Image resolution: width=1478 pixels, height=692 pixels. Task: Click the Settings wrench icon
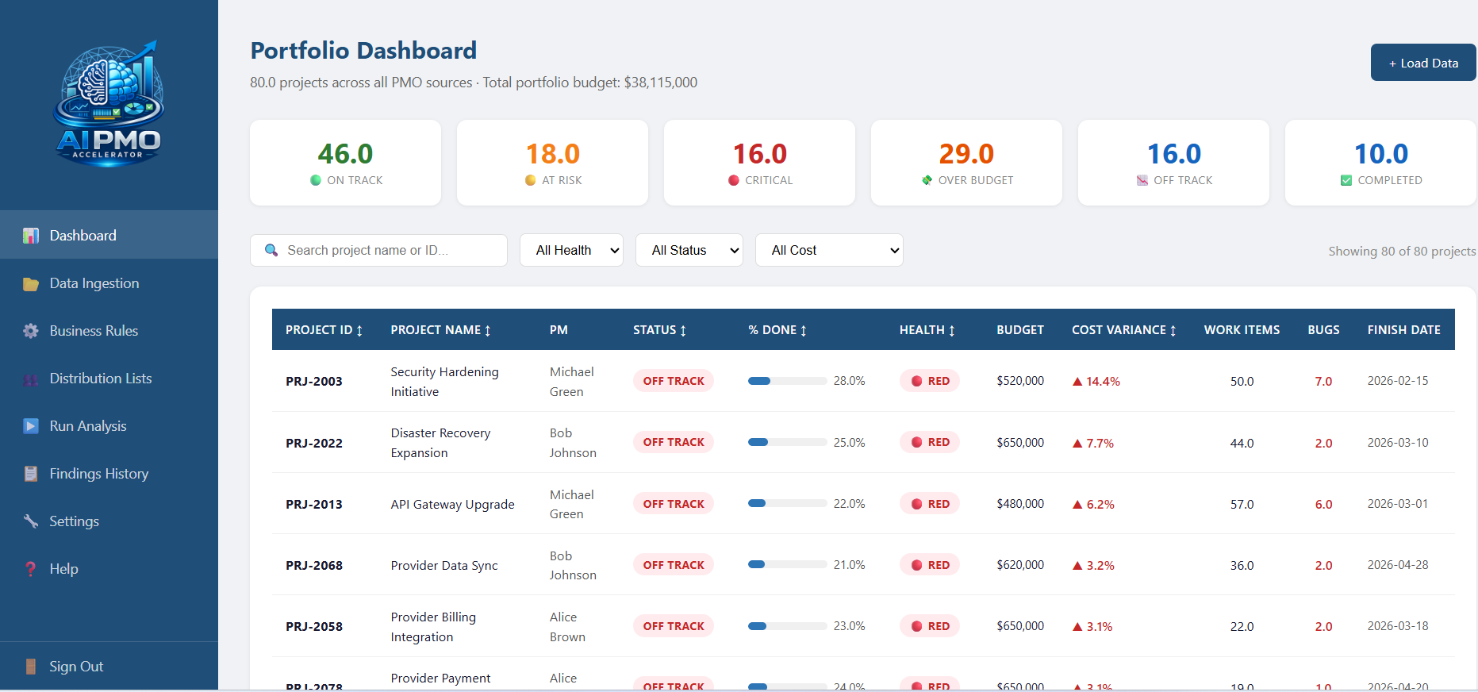[x=31, y=521]
